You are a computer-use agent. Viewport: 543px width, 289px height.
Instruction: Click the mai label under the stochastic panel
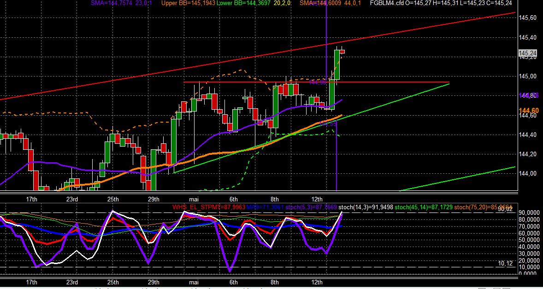194,282
